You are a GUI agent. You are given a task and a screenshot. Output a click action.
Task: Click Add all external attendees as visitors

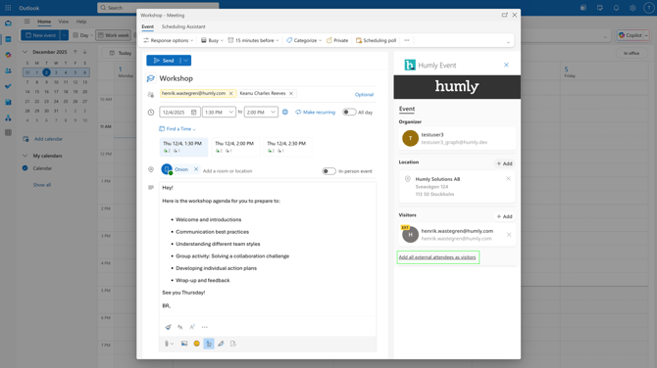point(437,257)
